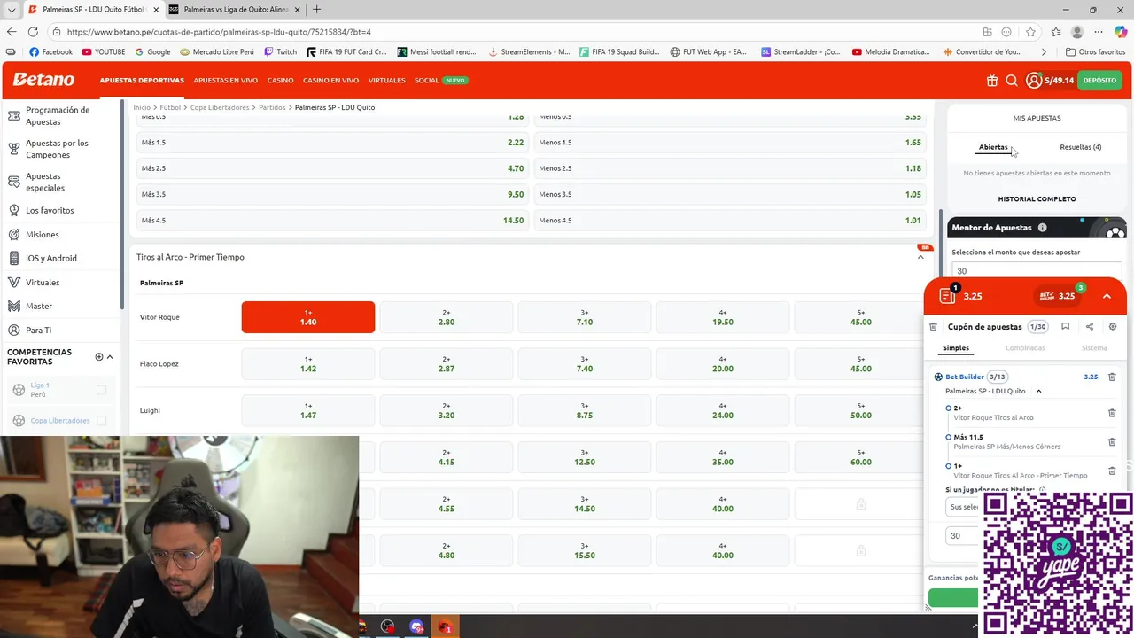Image resolution: width=1134 pixels, height=638 pixels.
Task: Open Casino en Vivo section
Action: pyautogui.click(x=330, y=81)
